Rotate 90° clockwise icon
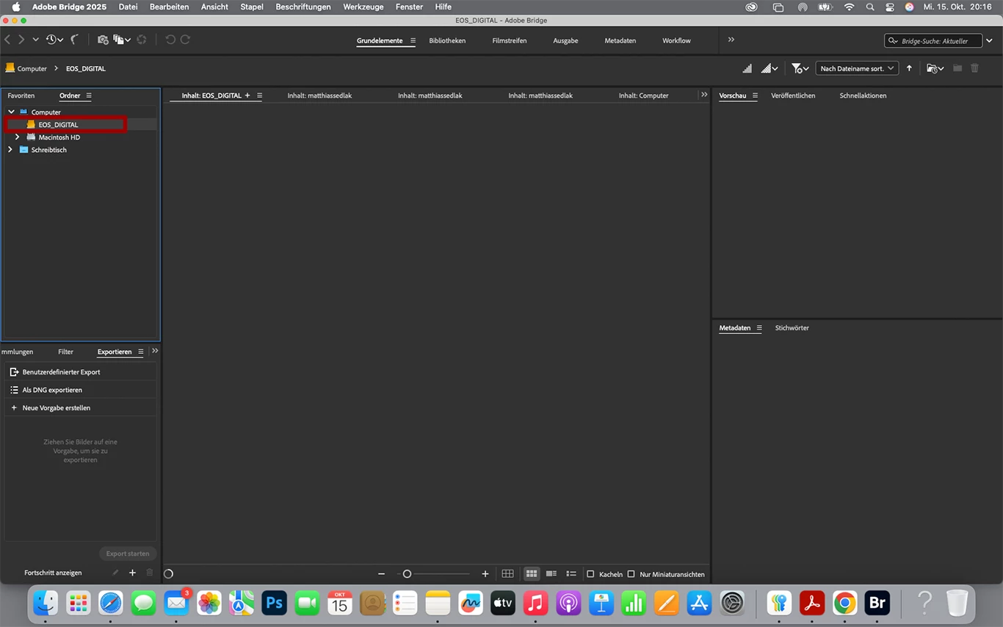1003x627 pixels. click(x=185, y=40)
